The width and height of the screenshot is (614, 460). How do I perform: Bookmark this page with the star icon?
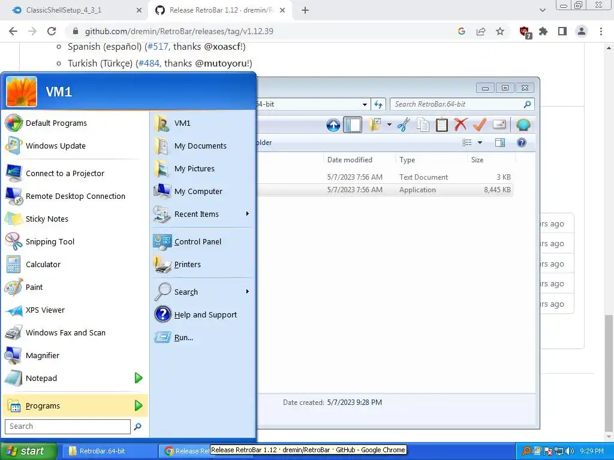[500, 31]
